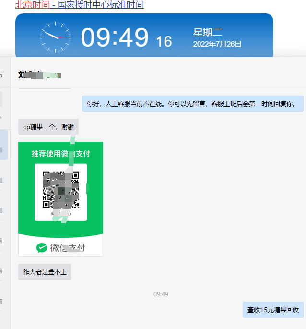The height and width of the screenshot is (329, 306).
Task: Click the 推荐使用微信支付 heading on payment card
Action: click(61, 153)
